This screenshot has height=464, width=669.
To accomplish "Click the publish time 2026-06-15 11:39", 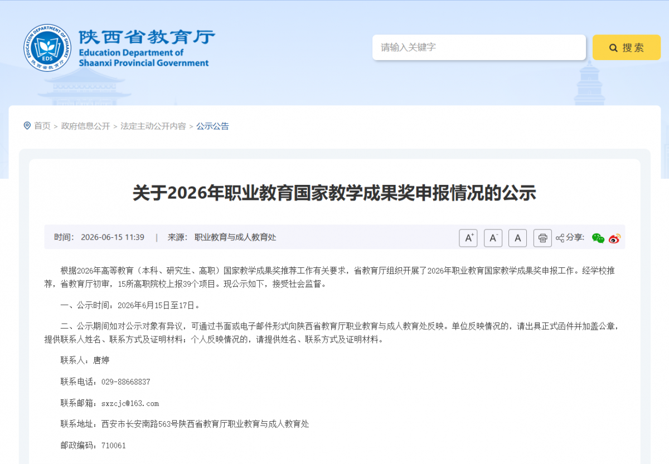I will [x=113, y=237].
